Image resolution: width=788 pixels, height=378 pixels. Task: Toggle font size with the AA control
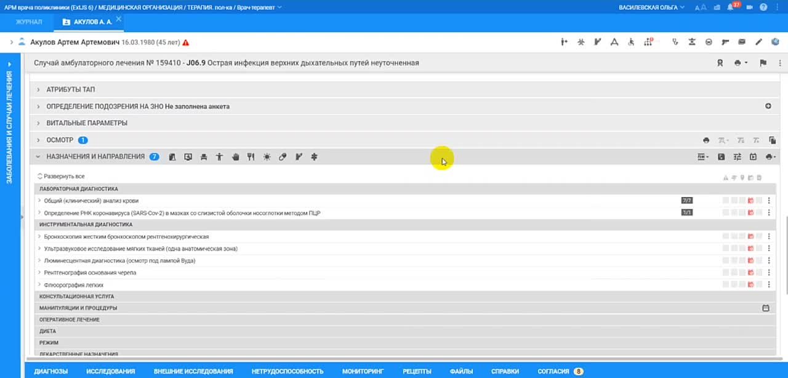[x=701, y=7]
